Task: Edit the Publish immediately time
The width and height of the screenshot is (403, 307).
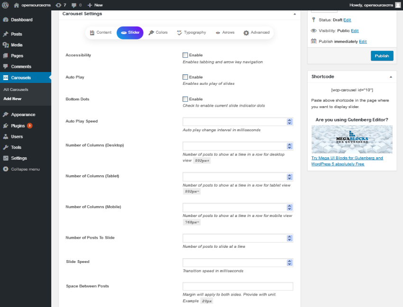Action: pos(363,41)
